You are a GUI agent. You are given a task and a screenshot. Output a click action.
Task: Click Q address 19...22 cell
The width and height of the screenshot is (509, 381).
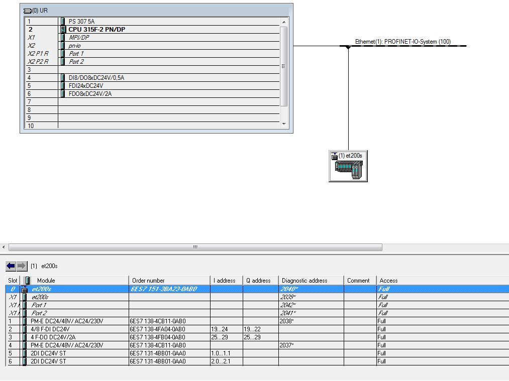(261, 329)
